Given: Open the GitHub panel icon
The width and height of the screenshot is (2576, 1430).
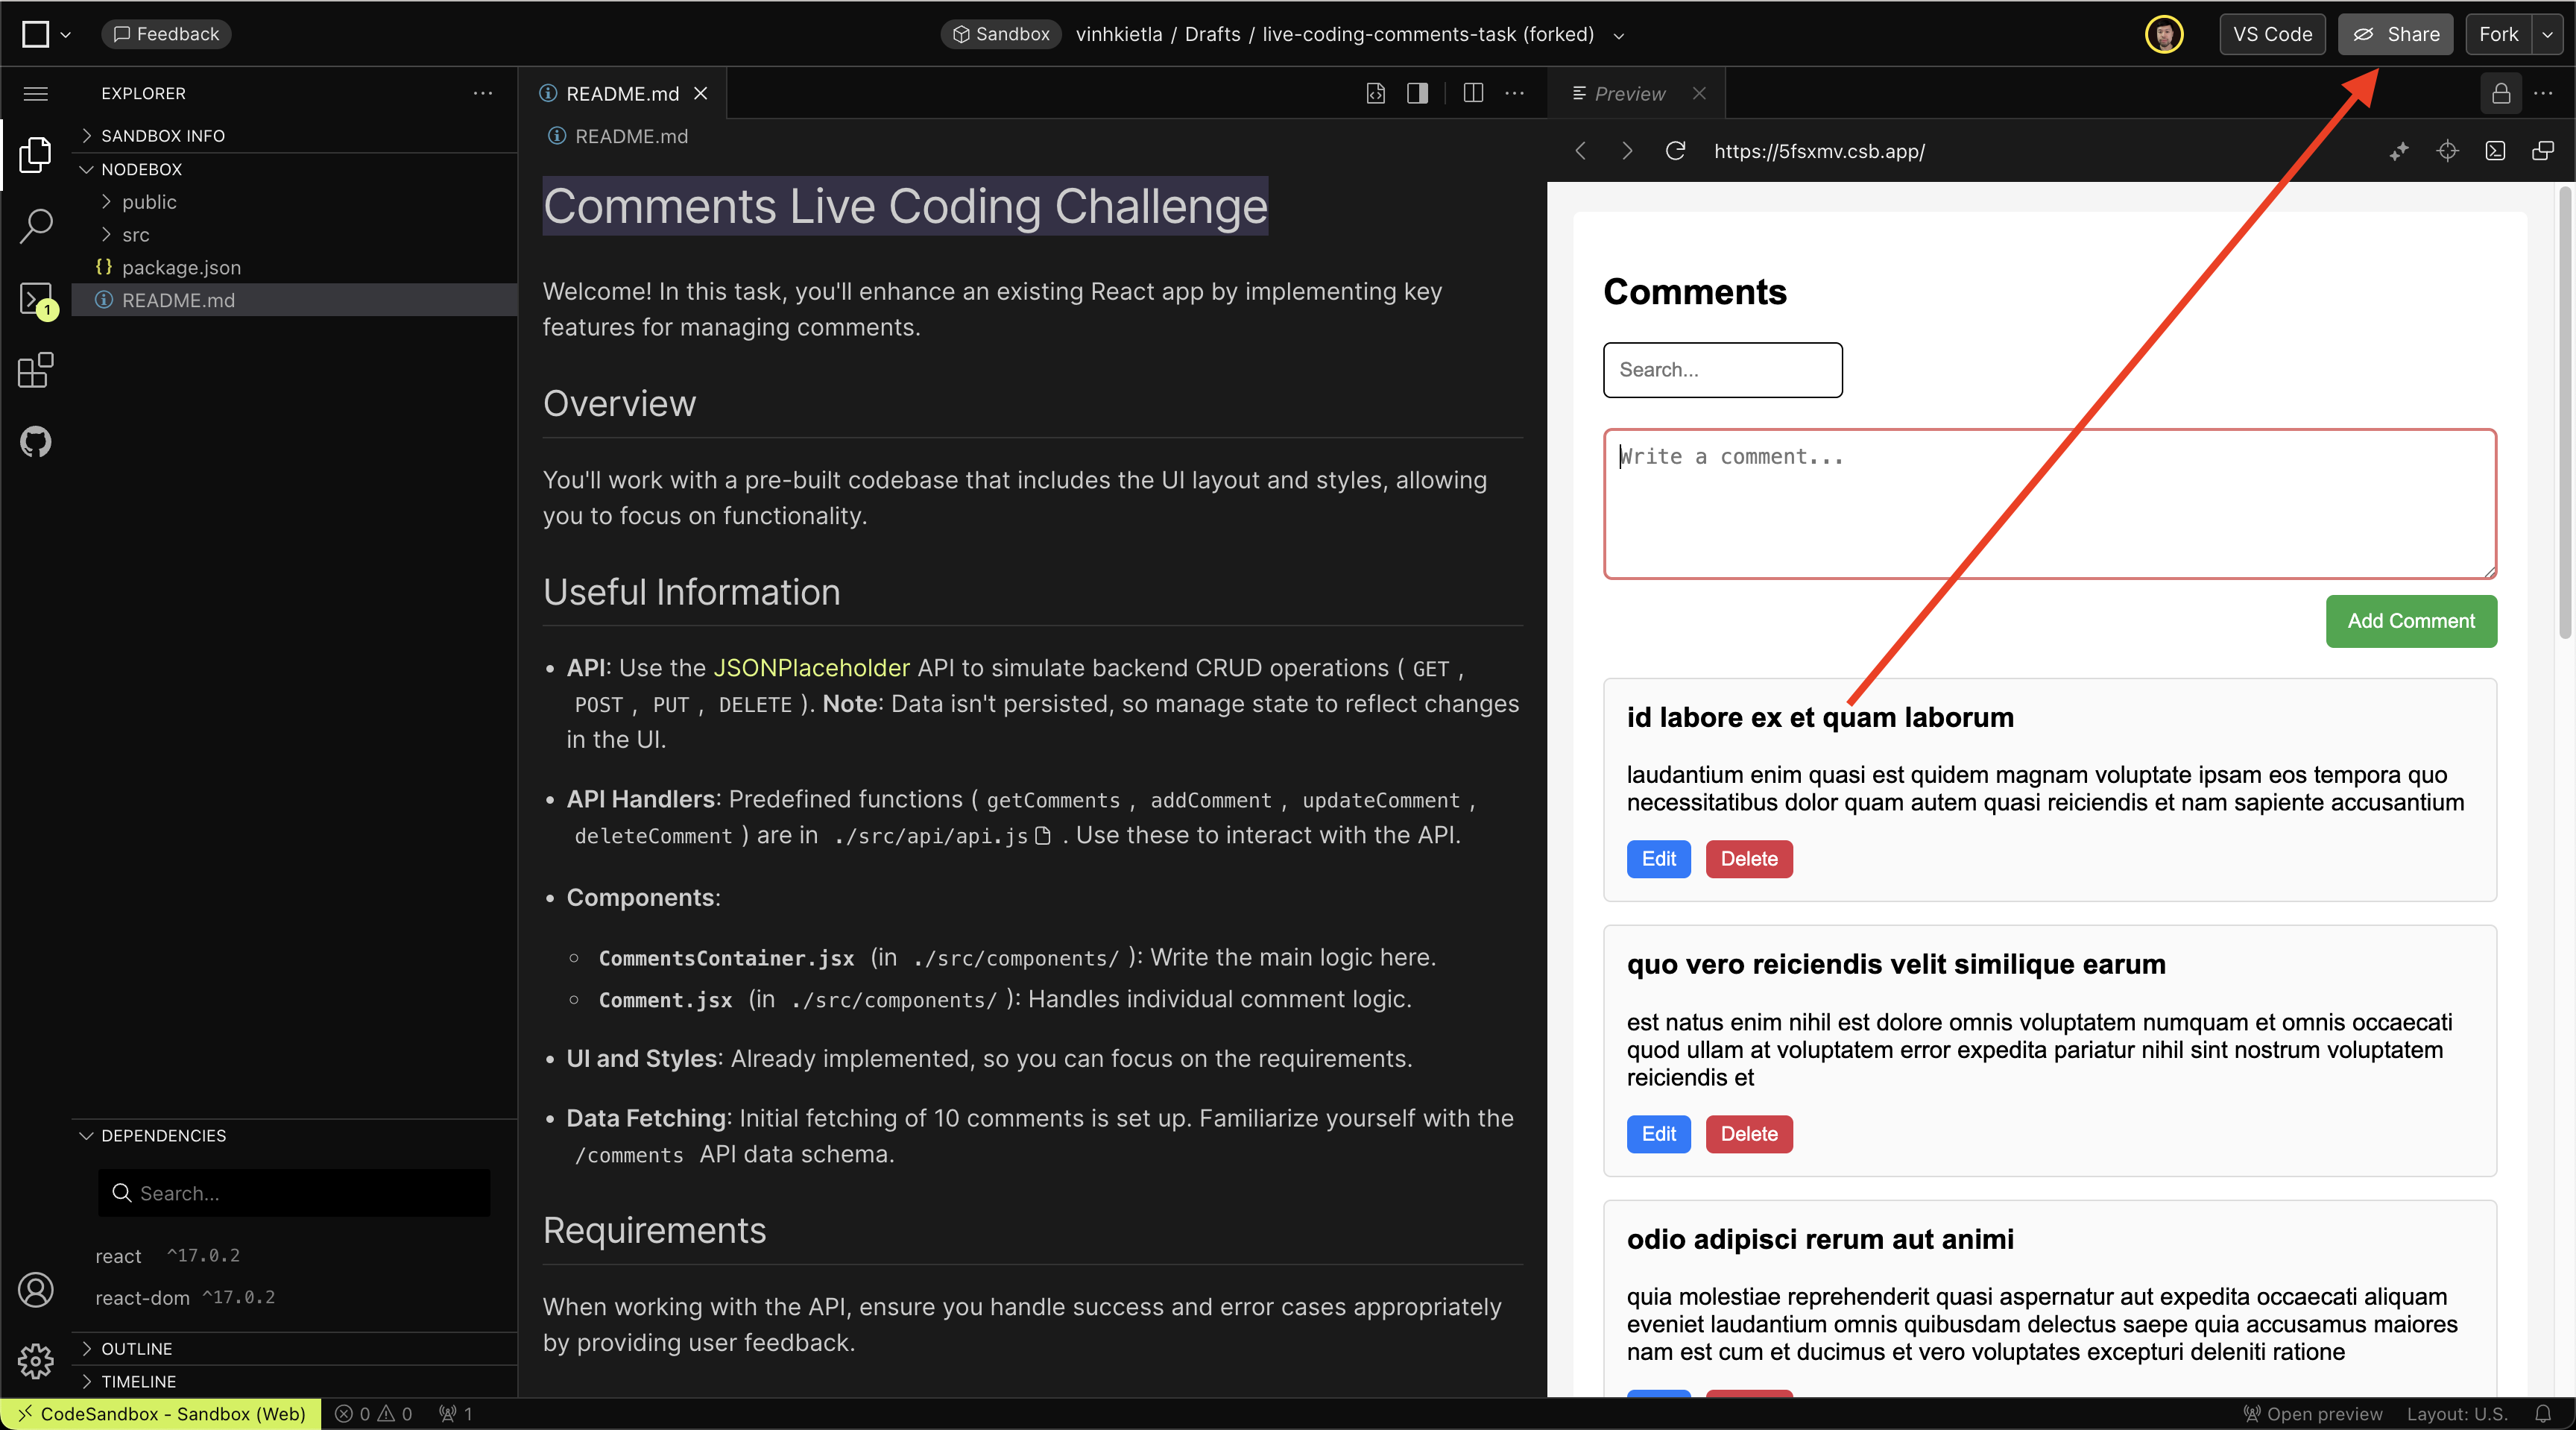Looking at the screenshot, I should pos(36,441).
